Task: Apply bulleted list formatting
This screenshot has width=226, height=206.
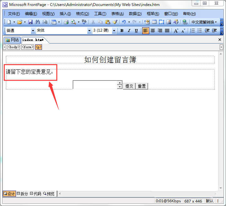Action: (200, 31)
